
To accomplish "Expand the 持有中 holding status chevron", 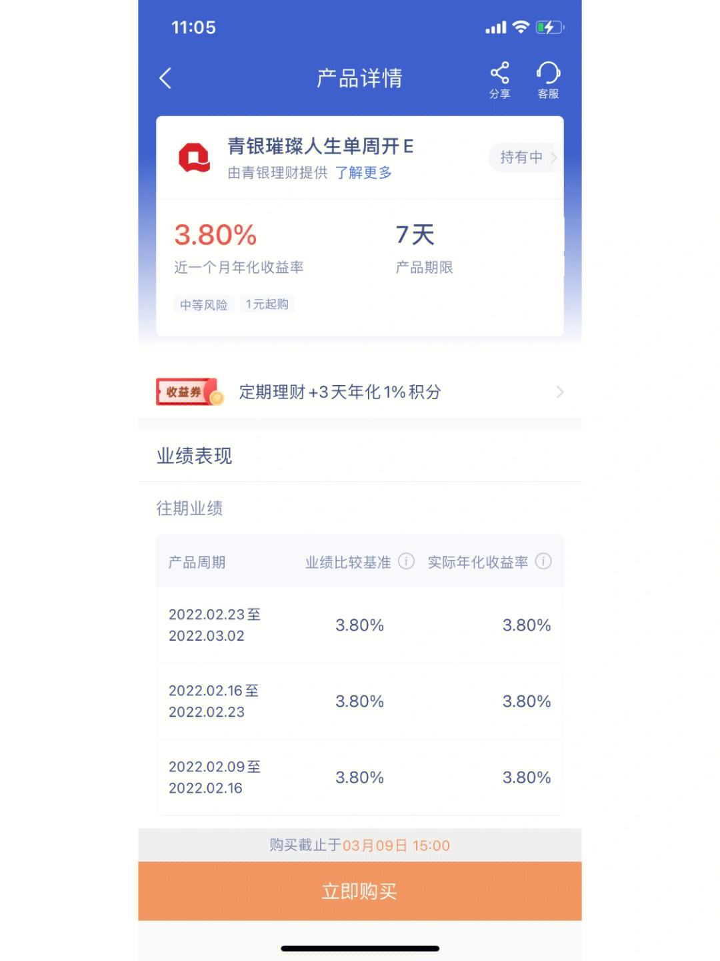I will [x=553, y=157].
